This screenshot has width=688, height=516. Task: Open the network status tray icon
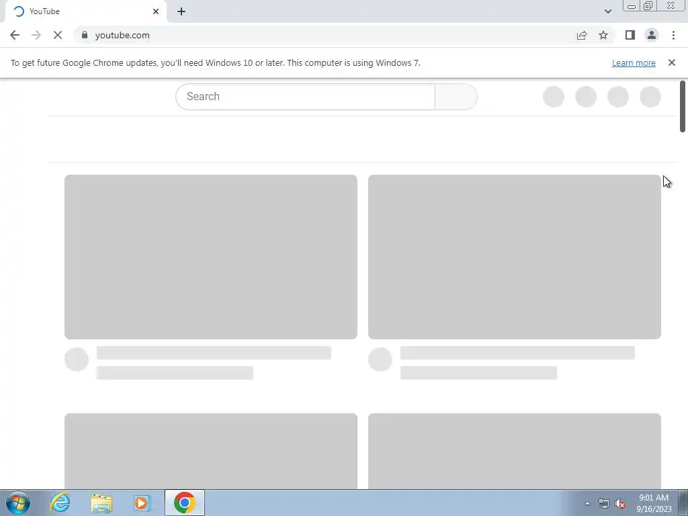point(604,503)
